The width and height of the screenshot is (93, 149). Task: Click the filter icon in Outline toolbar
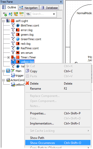(x=5, y=14)
